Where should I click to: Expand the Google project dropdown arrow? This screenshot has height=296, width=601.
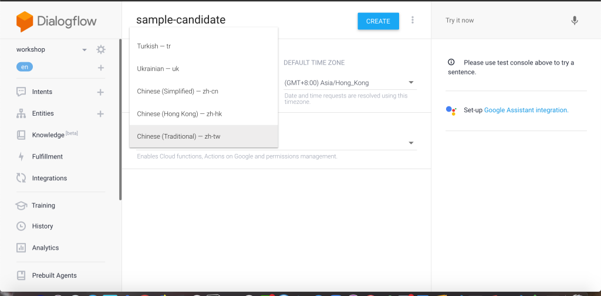tap(411, 143)
